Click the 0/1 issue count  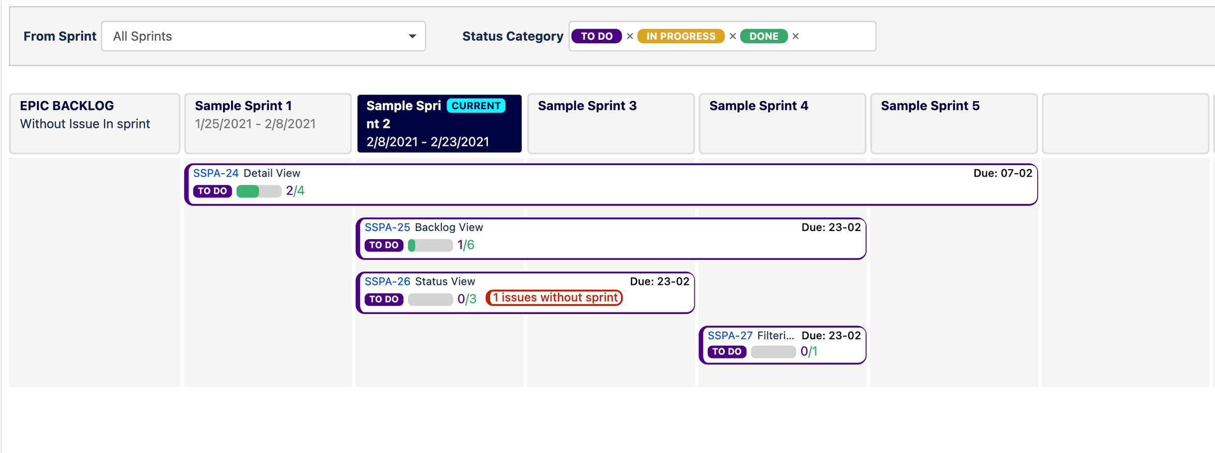click(x=809, y=352)
